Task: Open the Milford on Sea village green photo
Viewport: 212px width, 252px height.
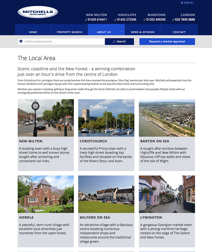Action: 106,194
